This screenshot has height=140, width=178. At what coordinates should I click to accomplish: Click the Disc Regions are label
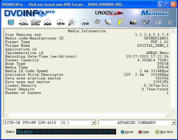tap(23, 35)
